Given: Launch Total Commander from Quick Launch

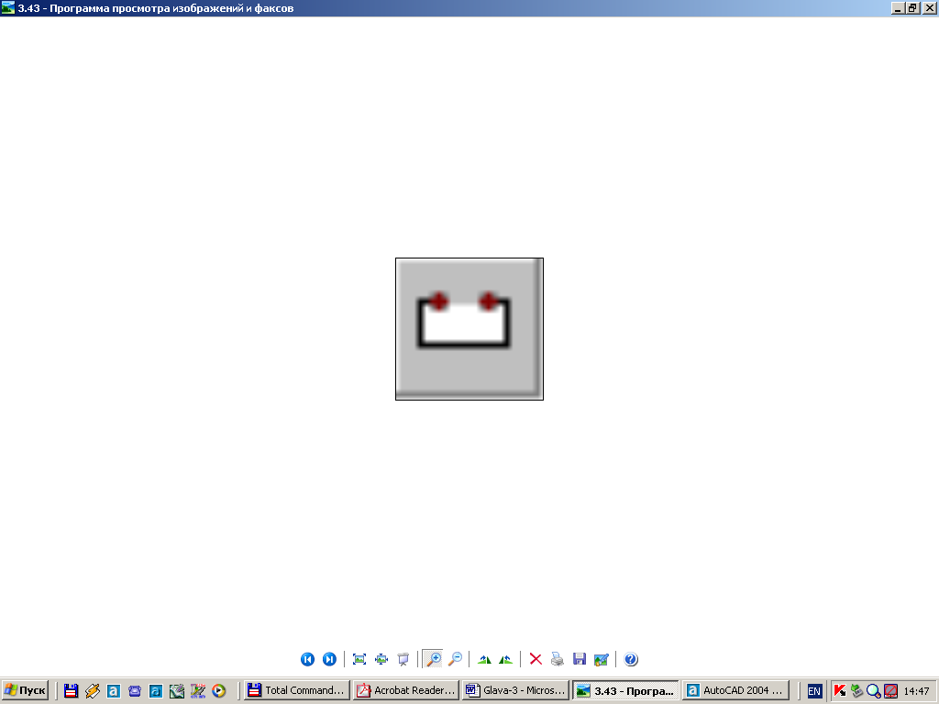Looking at the screenshot, I should coord(72,691).
